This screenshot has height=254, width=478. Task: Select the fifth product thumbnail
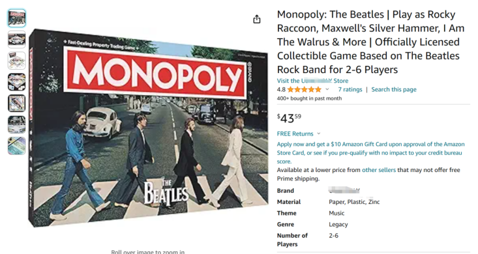(x=16, y=104)
